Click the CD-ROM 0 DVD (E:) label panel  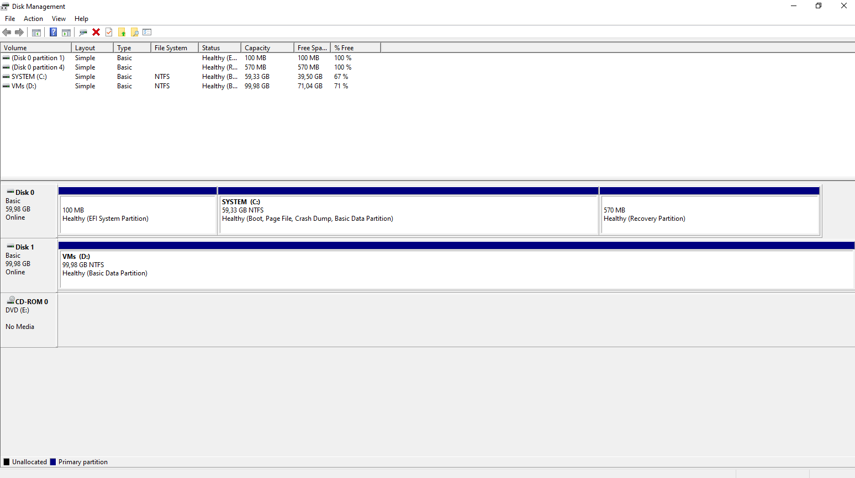[x=29, y=320]
